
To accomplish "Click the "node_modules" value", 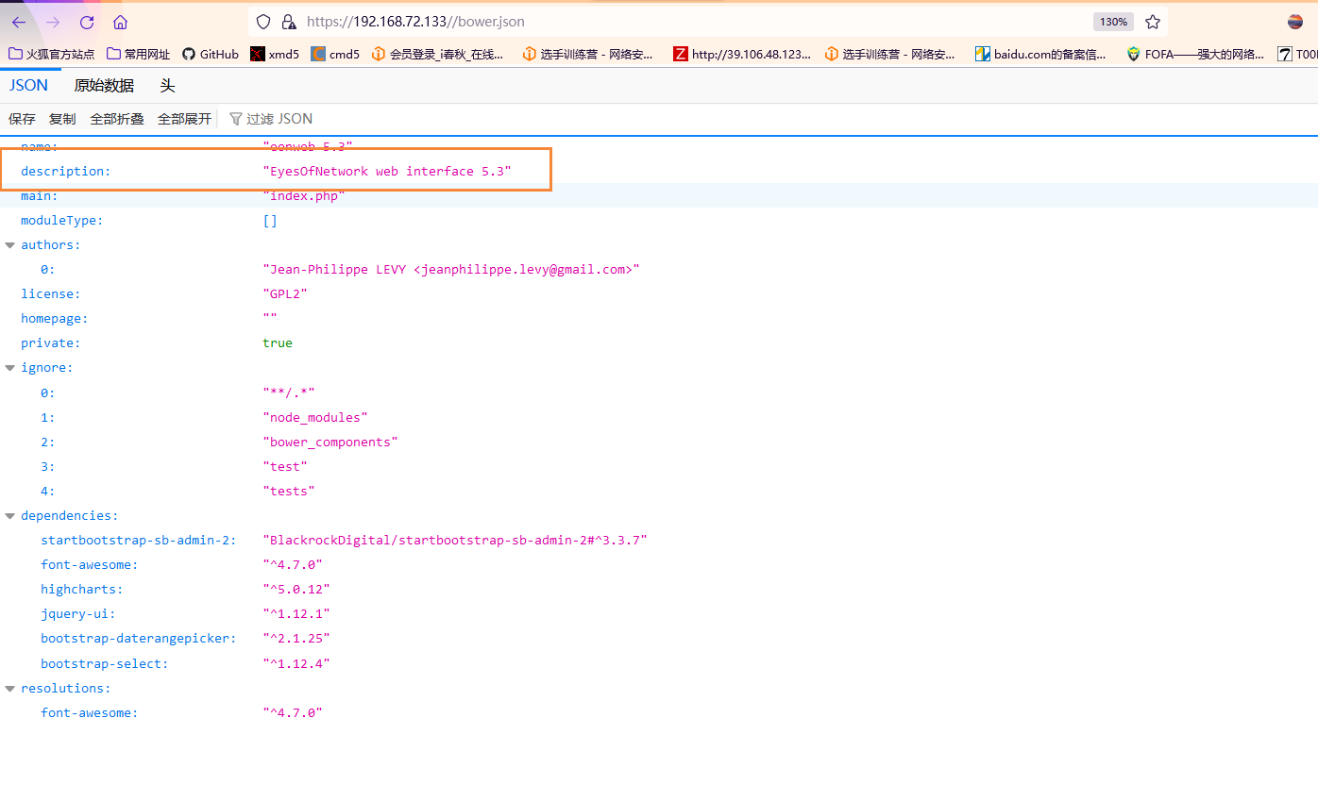I will click(x=315, y=417).
